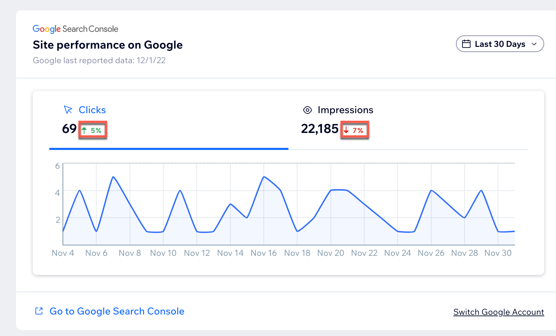This screenshot has width=556, height=336.
Task: Click the 7% impressions decrease badge
Action: tap(355, 131)
